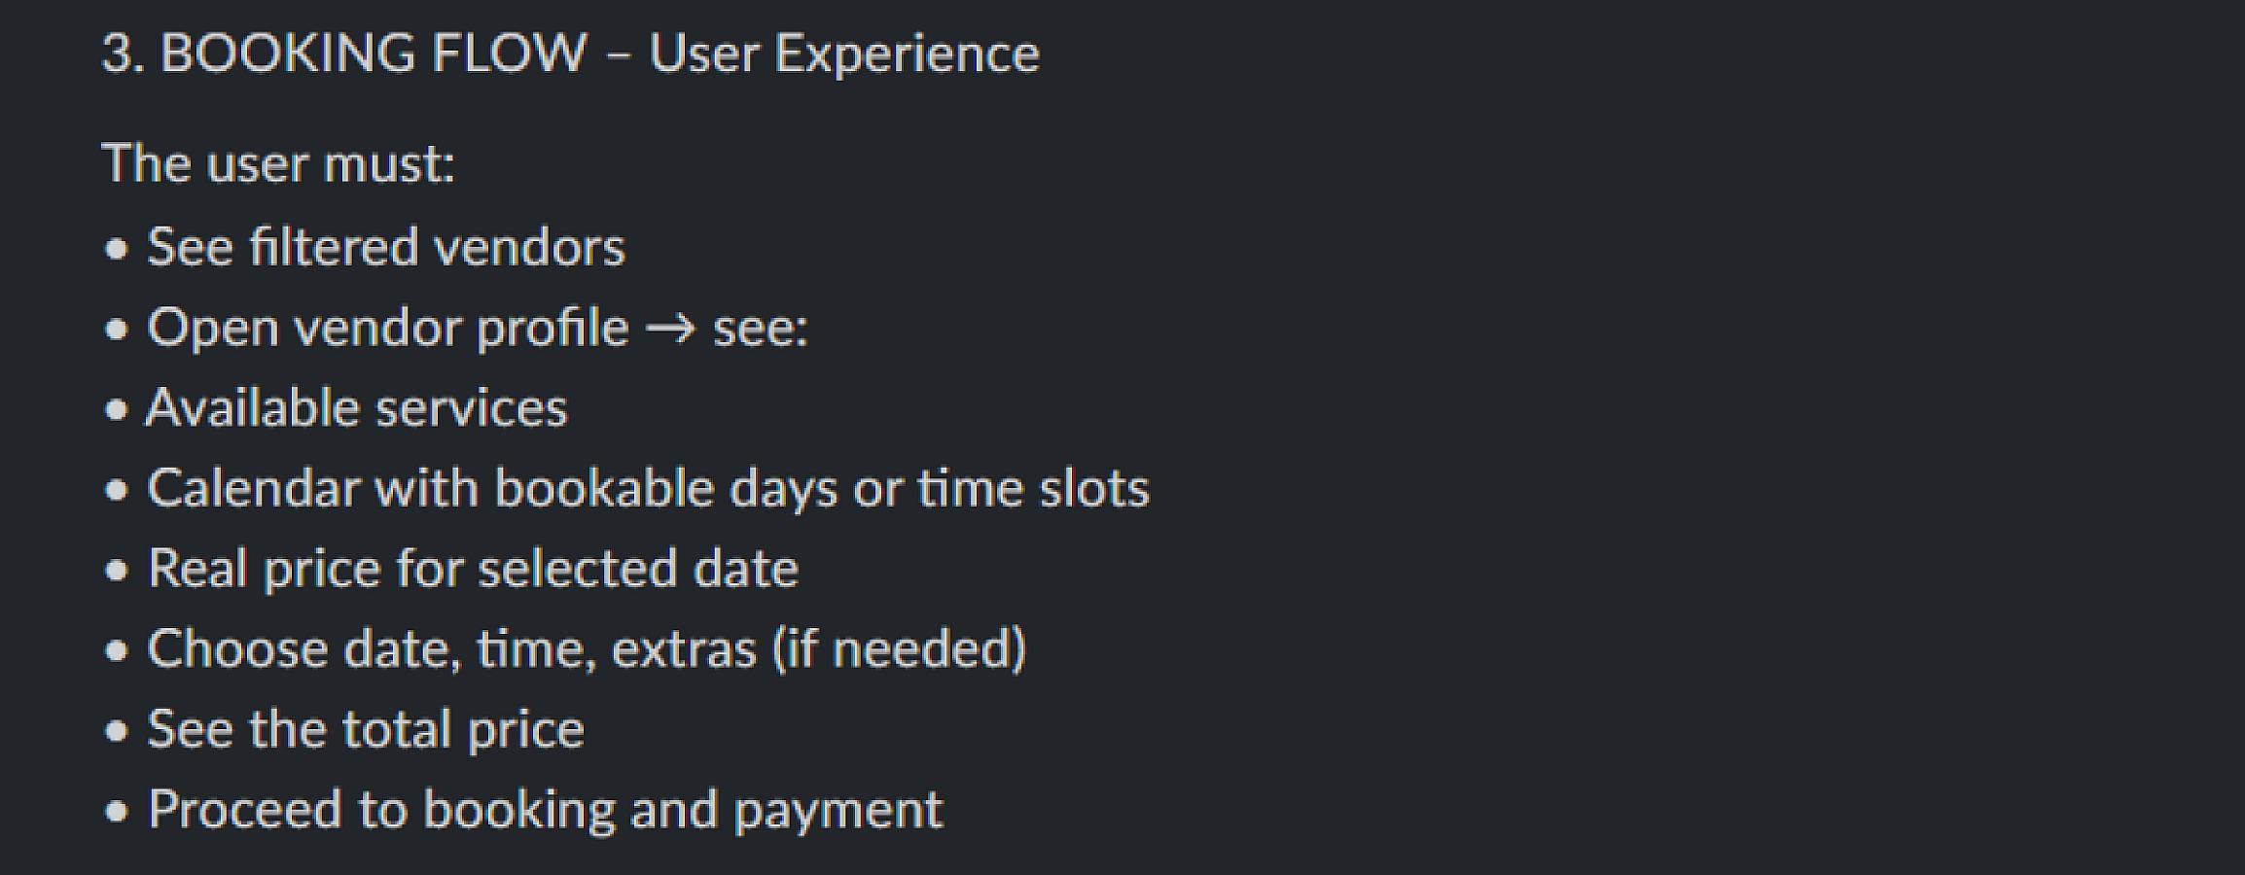Click "User Experience" in the heading
Image resolution: width=2245 pixels, height=875 pixels.
click(843, 53)
